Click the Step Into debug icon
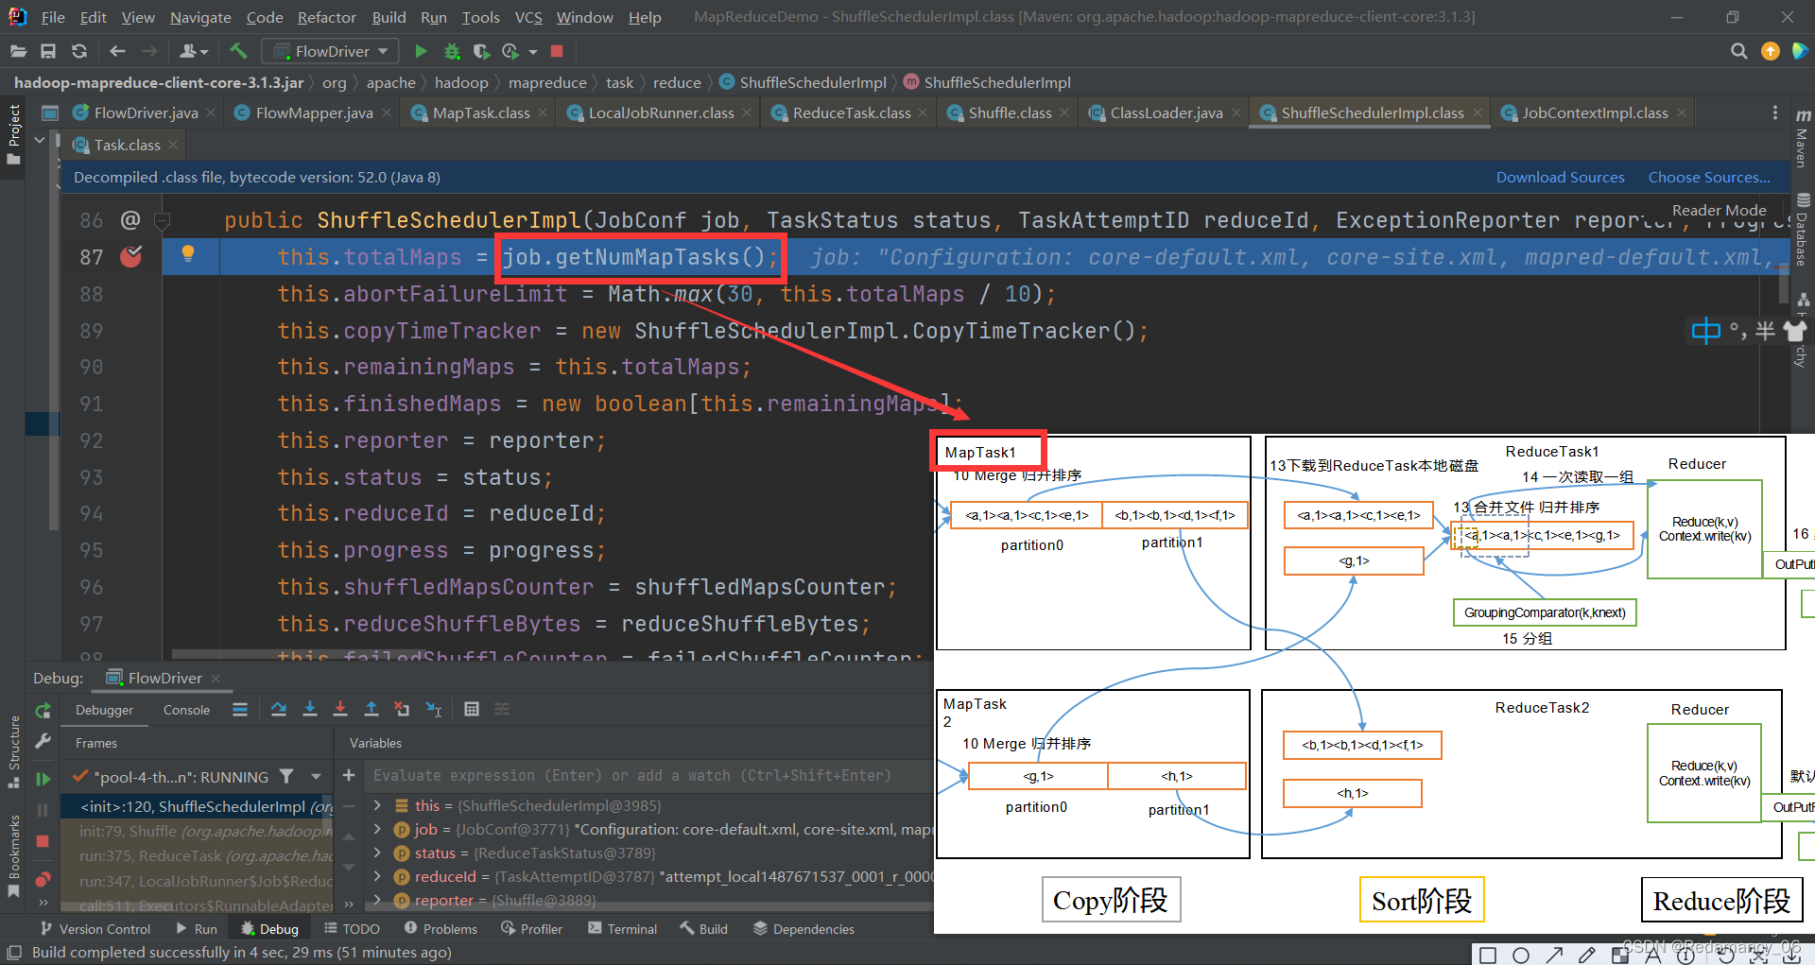 (x=310, y=709)
